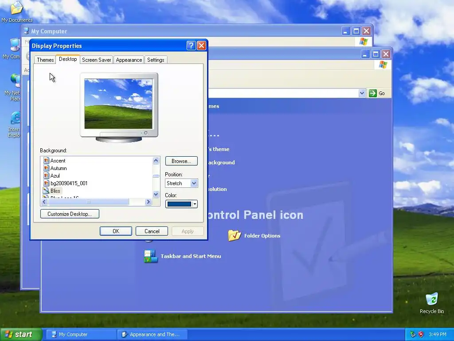The height and width of the screenshot is (341, 454).
Task: Close the Appearance and Themes window
Action: [x=386, y=54]
